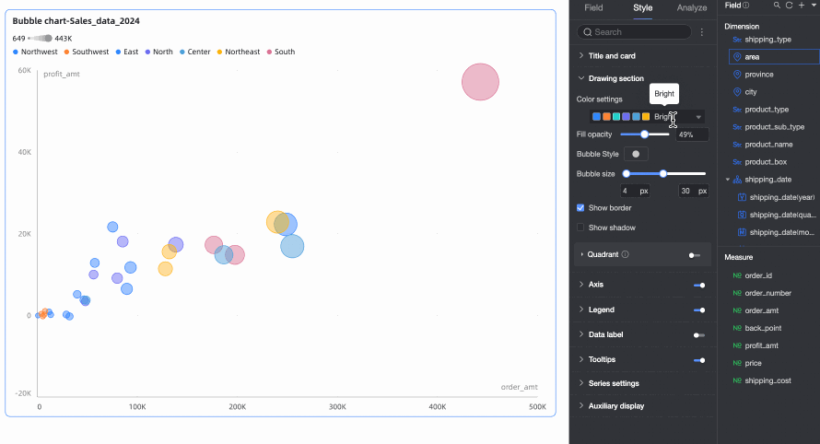Open the Bright color scheme dropdown
Viewport: 820px width, 444px height.
tap(647, 117)
